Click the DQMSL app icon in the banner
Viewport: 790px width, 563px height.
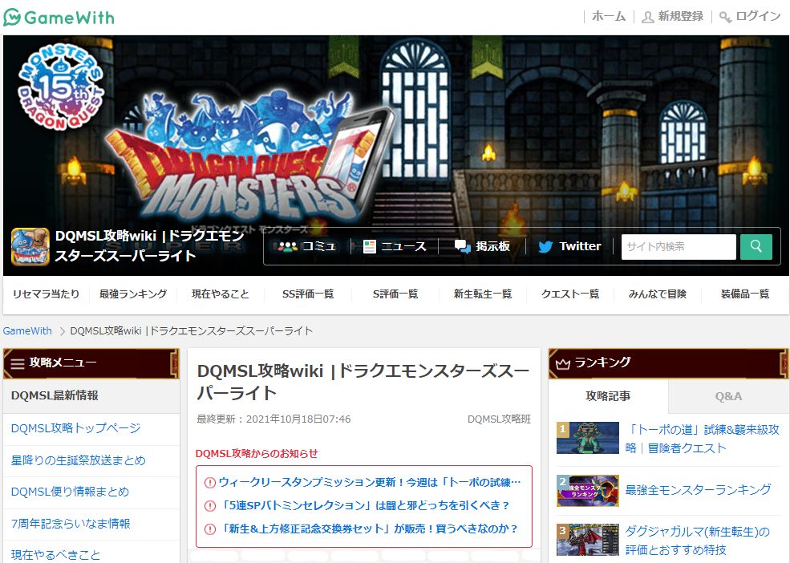click(x=30, y=246)
